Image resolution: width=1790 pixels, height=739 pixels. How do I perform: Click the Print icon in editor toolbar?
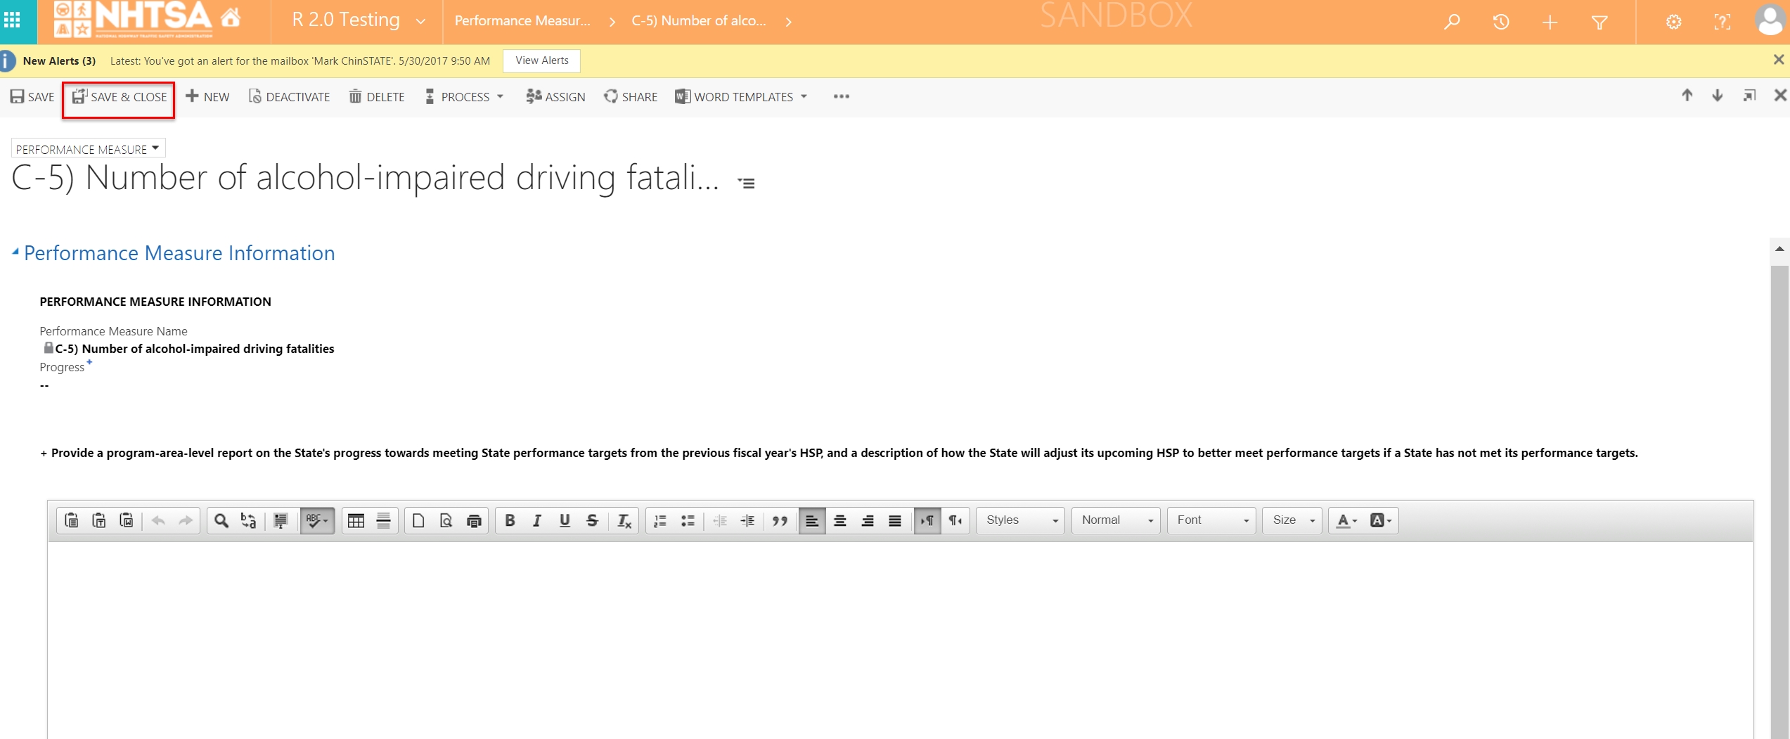click(x=474, y=520)
